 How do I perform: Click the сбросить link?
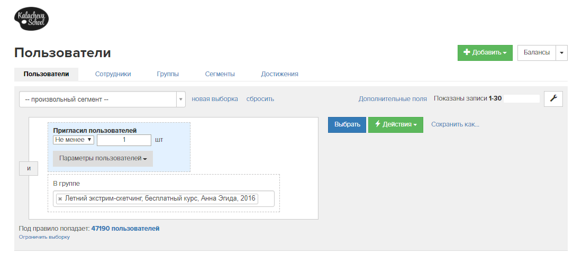pos(260,99)
